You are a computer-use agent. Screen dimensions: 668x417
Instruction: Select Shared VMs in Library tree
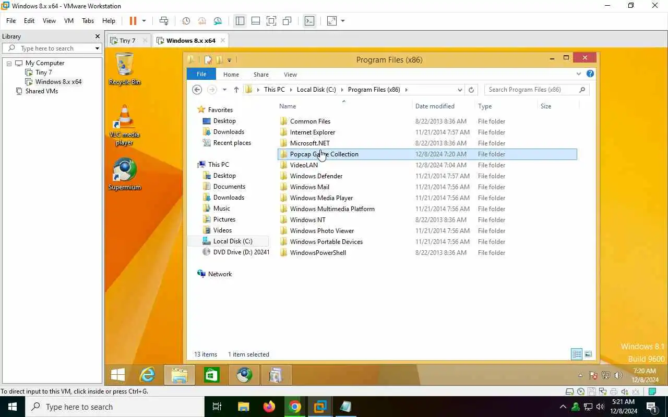point(42,91)
